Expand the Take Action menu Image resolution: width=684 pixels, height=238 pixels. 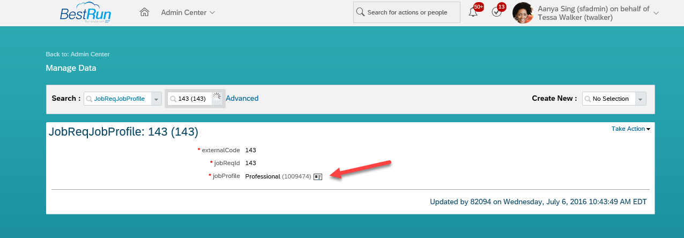pos(631,129)
